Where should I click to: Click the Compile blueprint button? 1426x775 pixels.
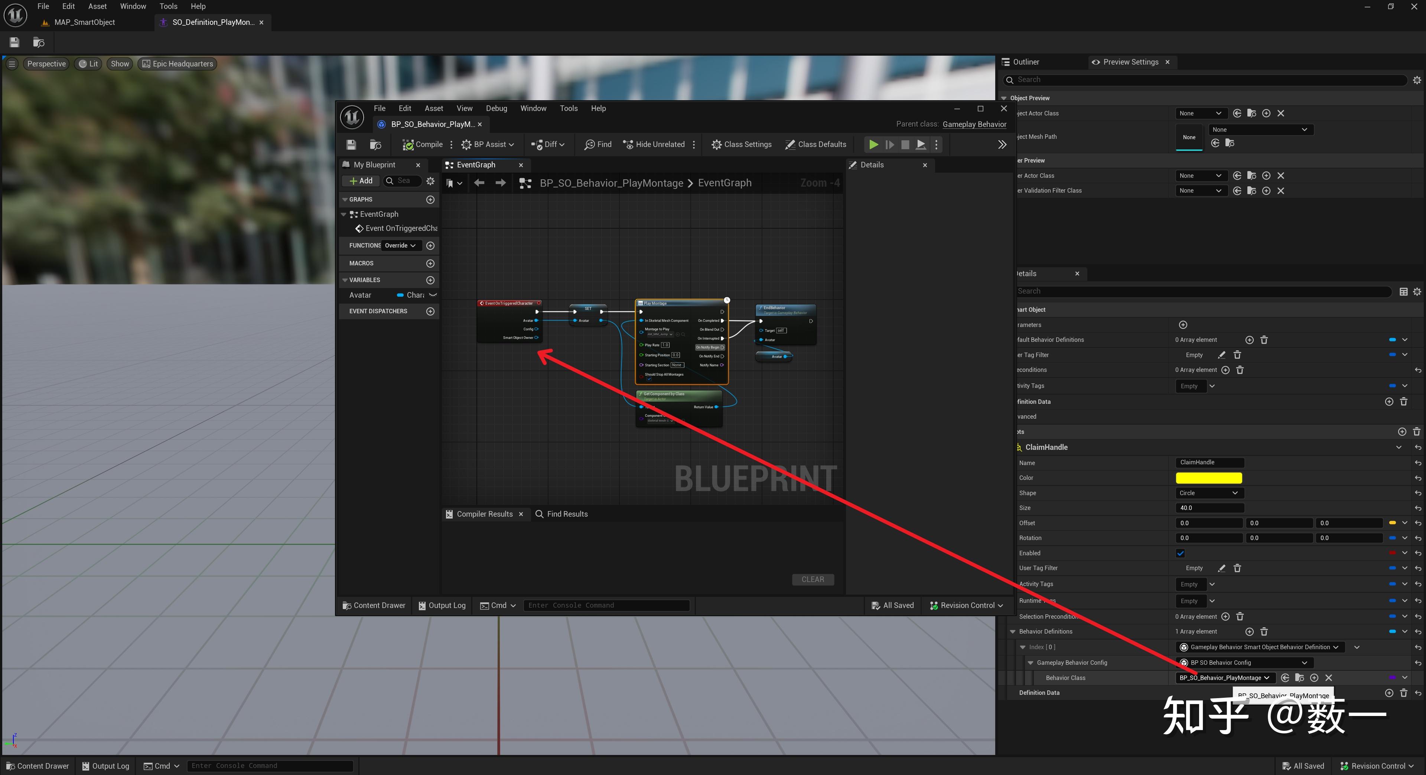[x=422, y=144]
